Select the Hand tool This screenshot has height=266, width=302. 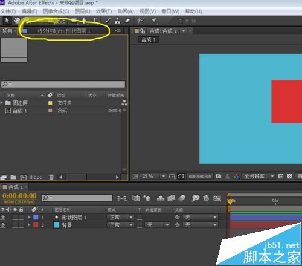point(17,21)
